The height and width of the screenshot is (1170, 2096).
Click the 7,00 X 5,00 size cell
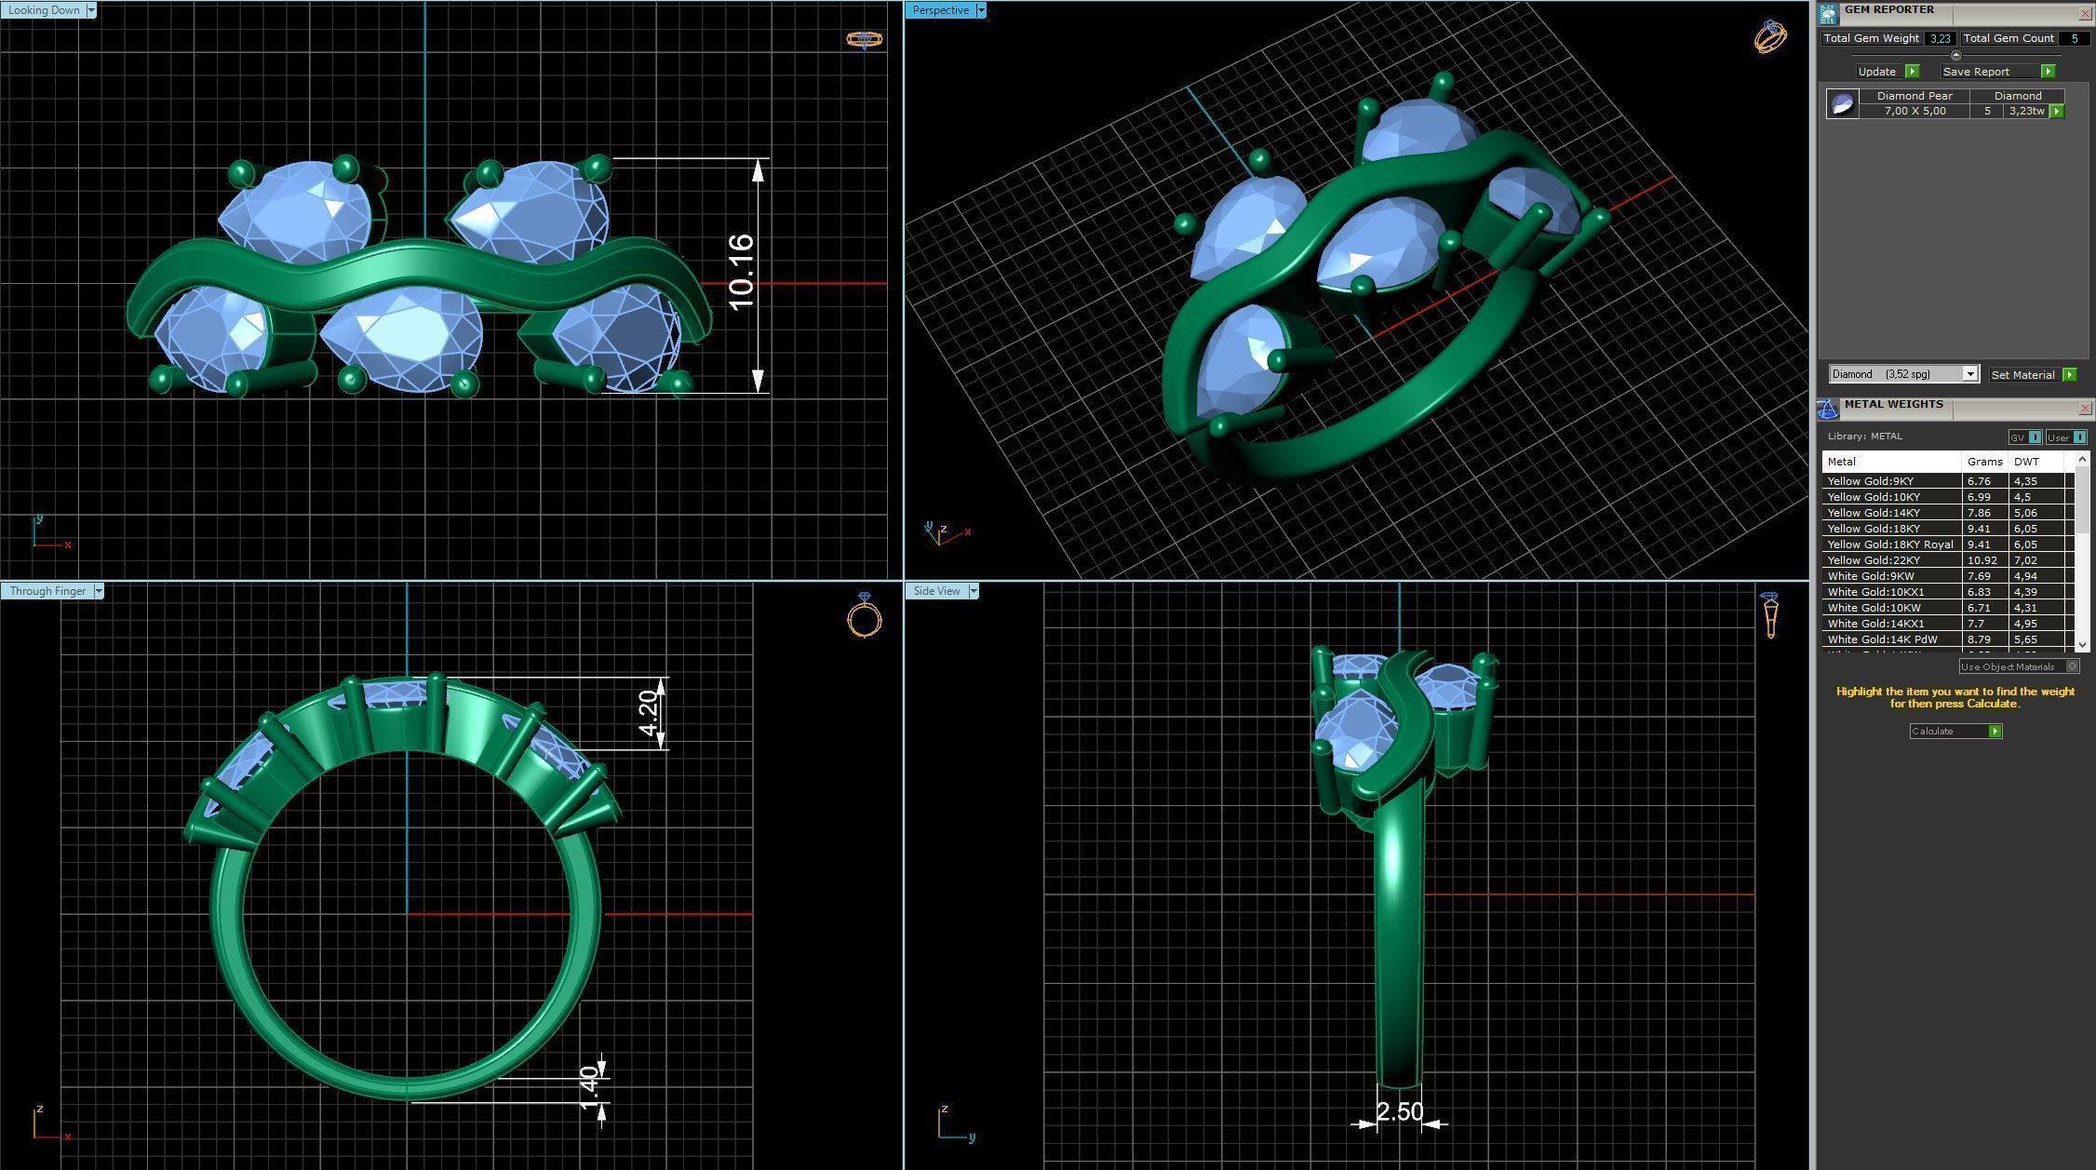[x=1915, y=111]
